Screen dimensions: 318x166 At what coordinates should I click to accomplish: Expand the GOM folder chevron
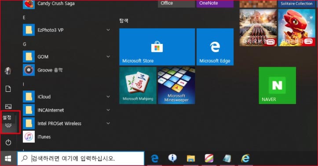click(x=108, y=57)
